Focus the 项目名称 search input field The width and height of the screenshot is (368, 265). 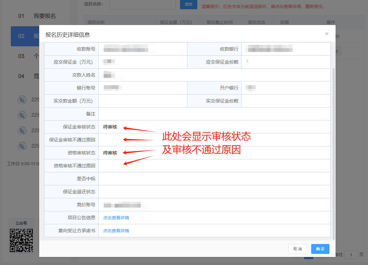(x=142, y=4)
